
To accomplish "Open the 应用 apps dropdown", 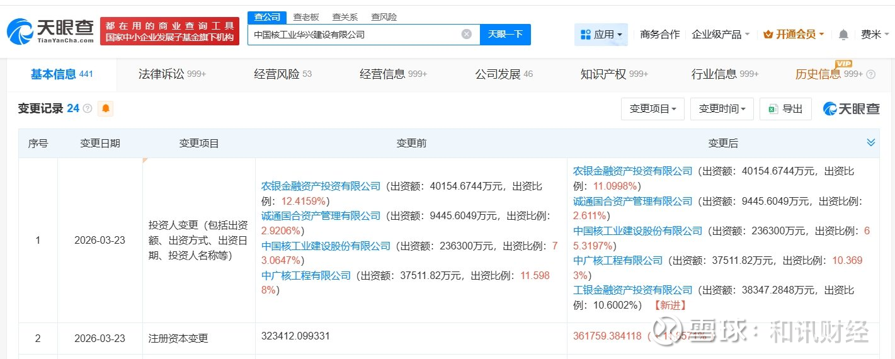I will click(x=601, y=35).
